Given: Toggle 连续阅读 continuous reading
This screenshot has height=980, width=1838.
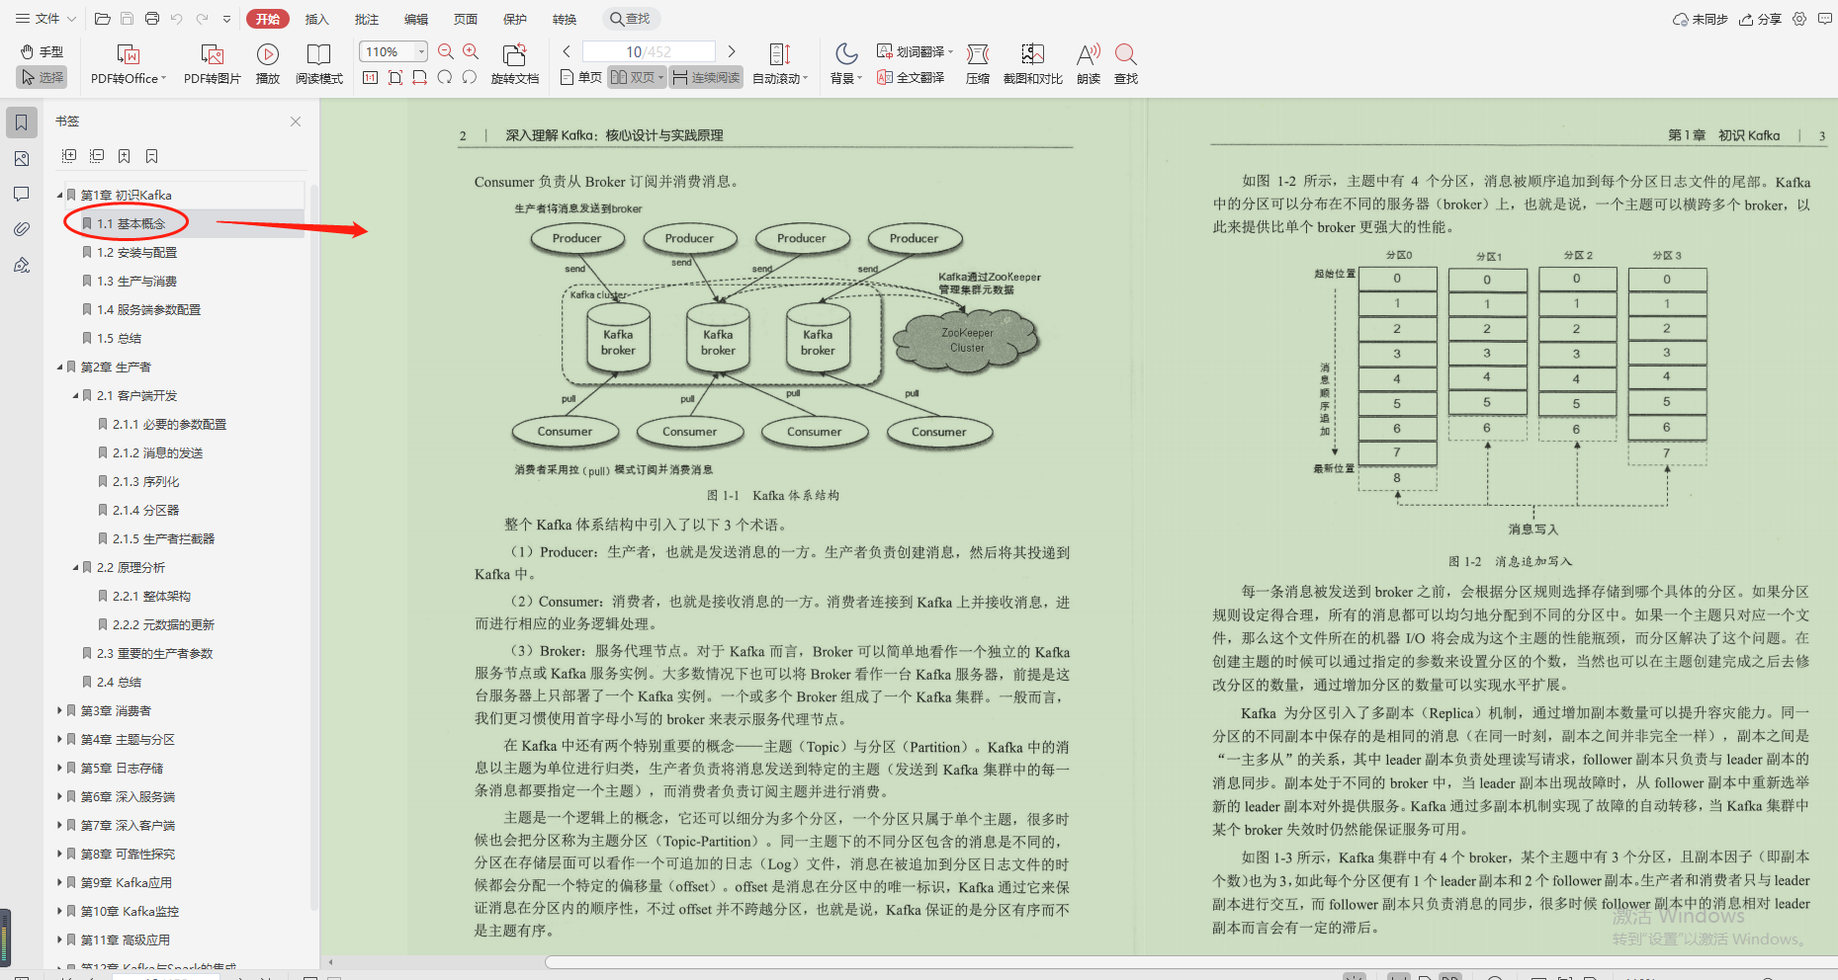Looking at the screenshot, I should coord(706,77).
